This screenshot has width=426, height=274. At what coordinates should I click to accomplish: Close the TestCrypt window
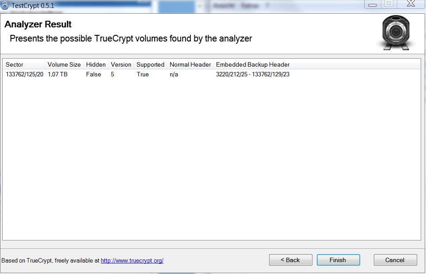[411, 4]
